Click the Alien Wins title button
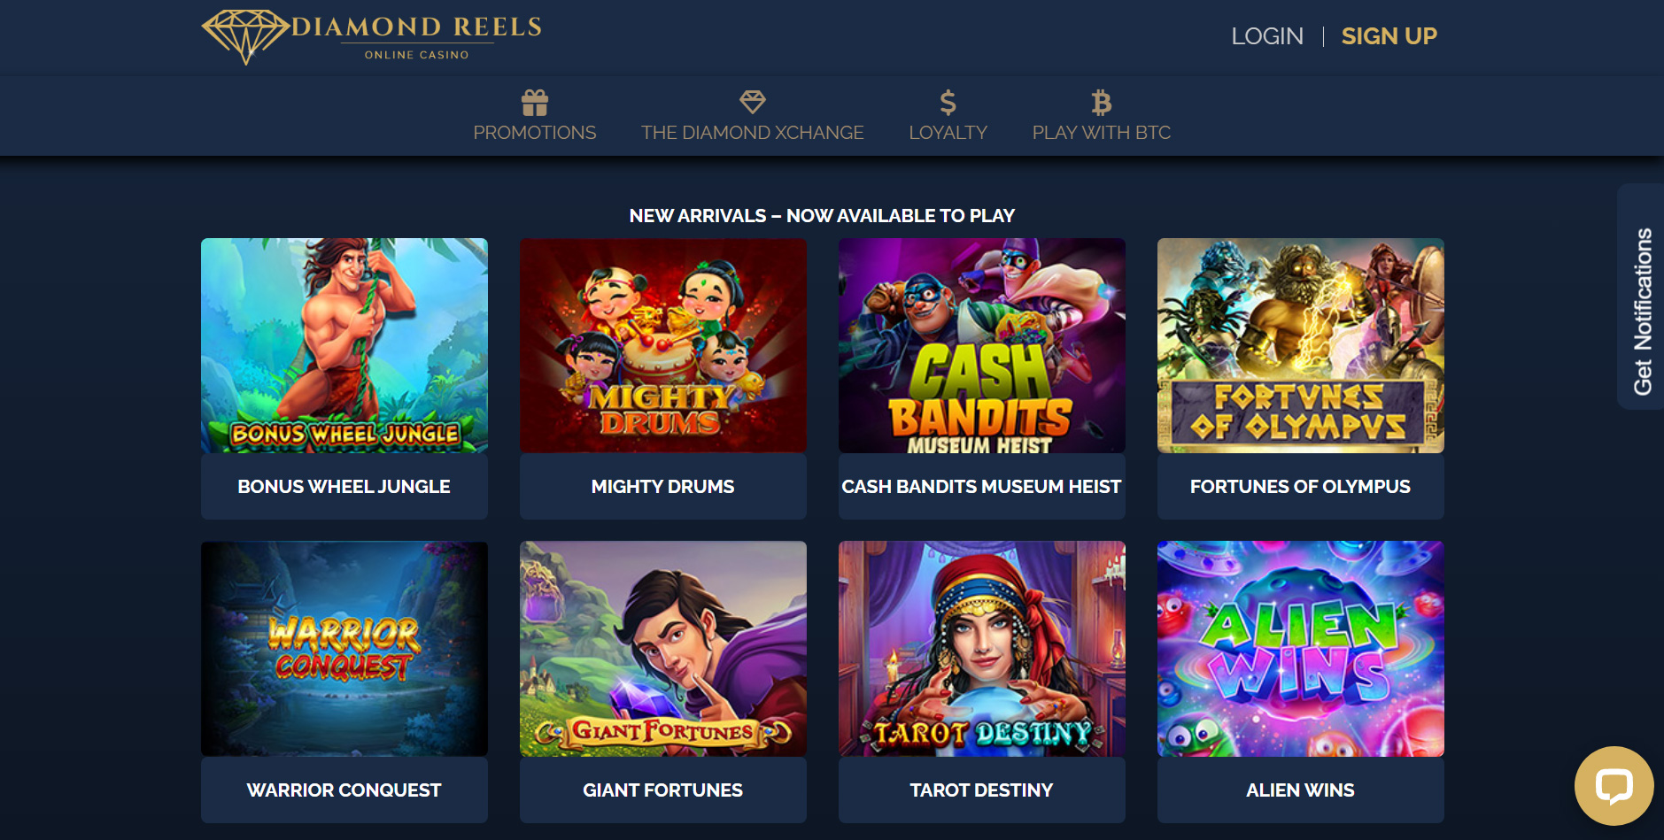The width and height of the screenshot is (1664, 840). [x=1301, y=790]
